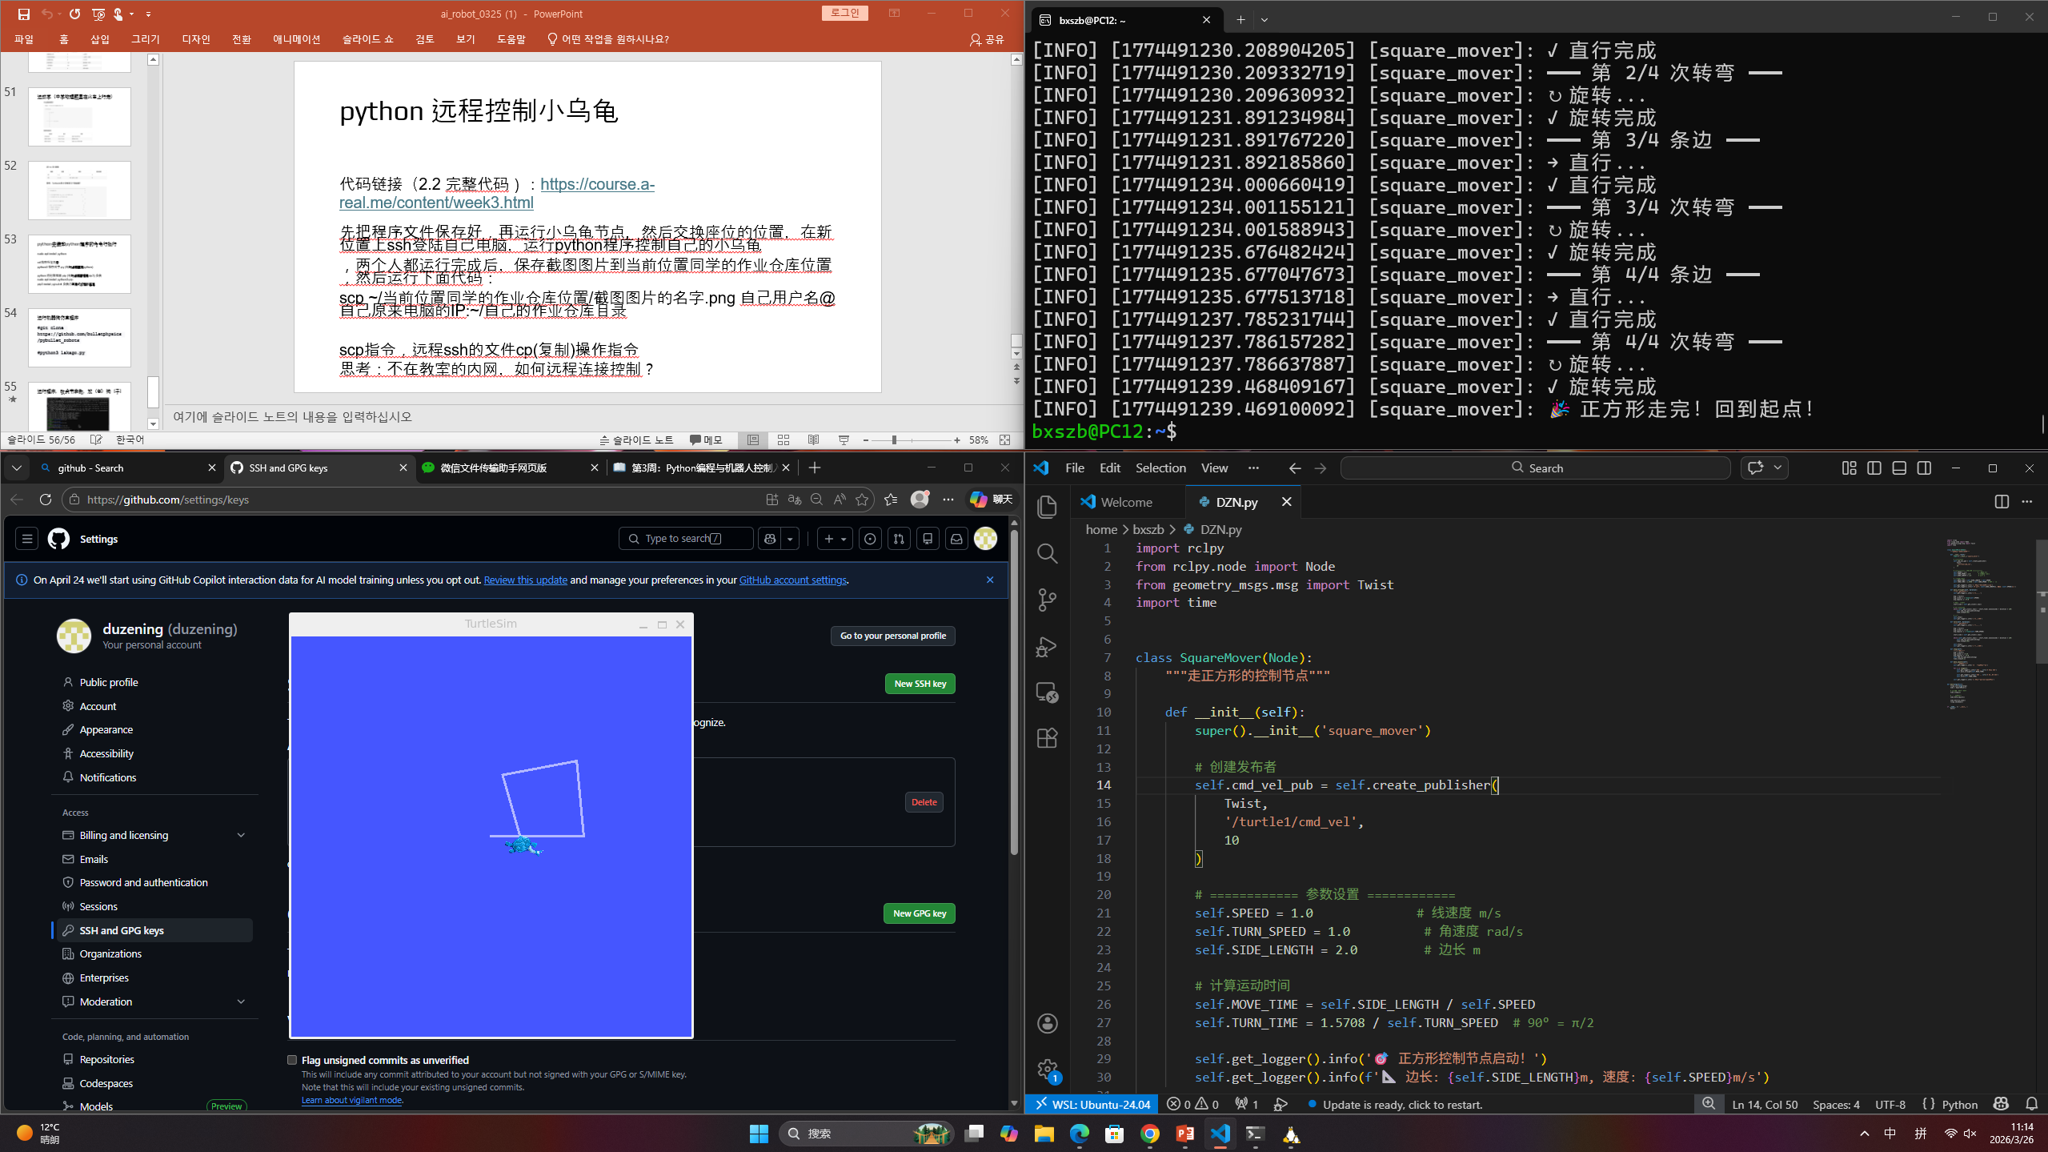
Task: Open Source Control in VS Code activity bar
Action: pos(1047,600)
